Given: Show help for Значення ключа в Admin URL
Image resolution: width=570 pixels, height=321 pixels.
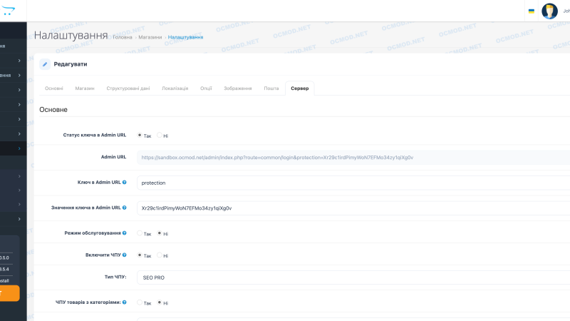Looking at the screenshot, I should (x=124, y=208).
